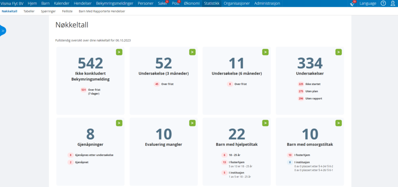
Task: Open Saker menu with notification badge
Action: pos(162,3)
